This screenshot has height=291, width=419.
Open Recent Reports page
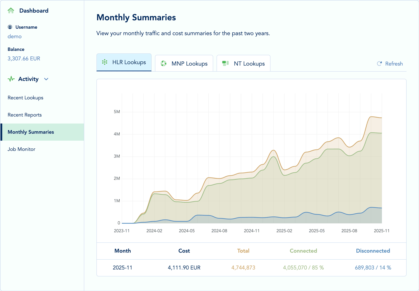click(x=25, y=115)
